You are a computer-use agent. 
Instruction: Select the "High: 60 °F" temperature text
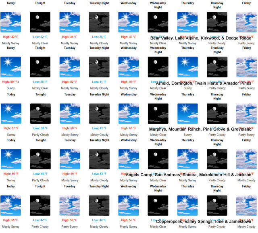[70, 128]
